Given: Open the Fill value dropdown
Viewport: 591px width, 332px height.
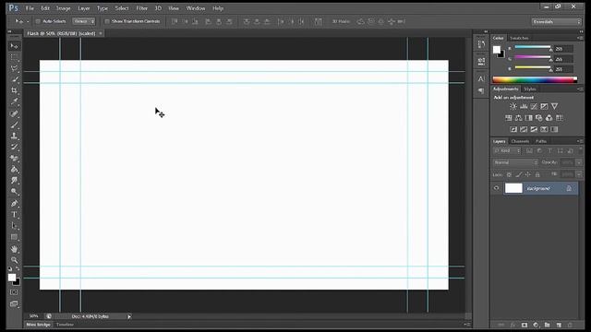Looking at the screenshot, I should 579,174.
